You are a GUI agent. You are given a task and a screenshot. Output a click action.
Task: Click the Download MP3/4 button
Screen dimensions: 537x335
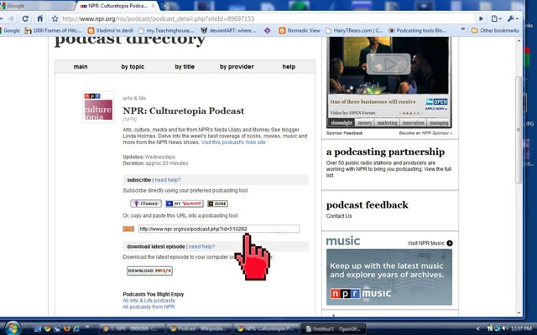tap(149, 271)
